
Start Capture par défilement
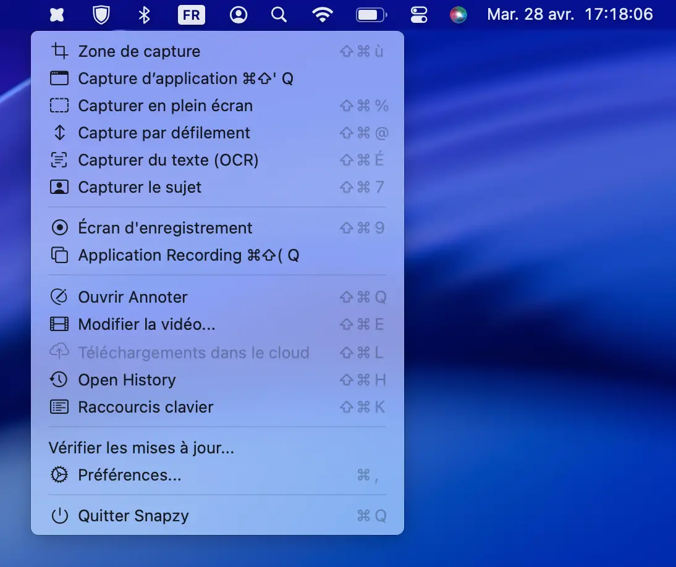click(218, 133)
